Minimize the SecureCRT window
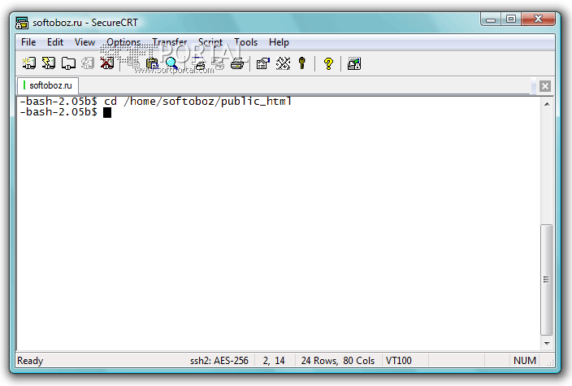This screenshot has height=386, width=572. [491, 19]
